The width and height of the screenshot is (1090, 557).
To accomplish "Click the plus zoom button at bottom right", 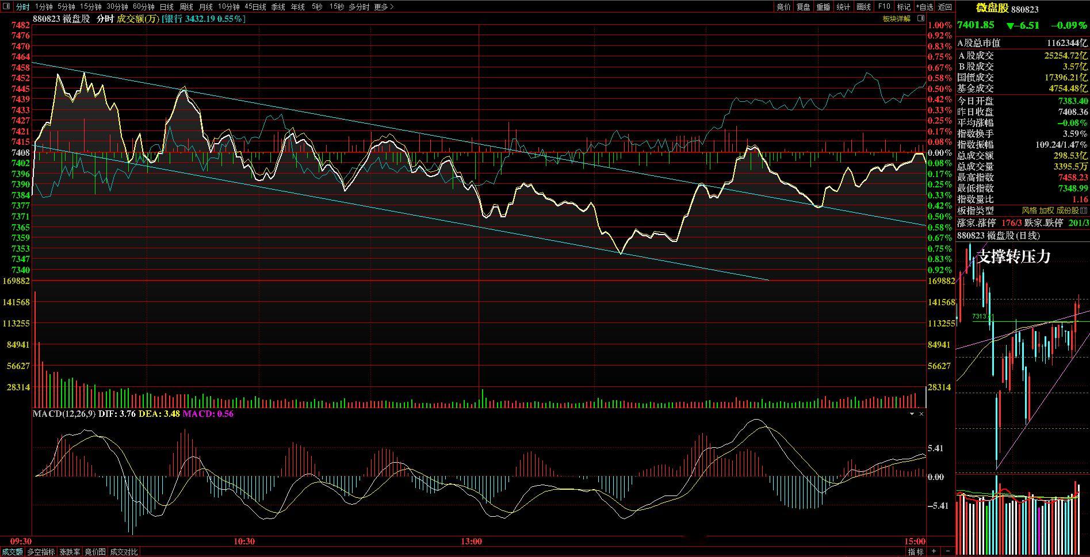I will pyautogui.click(x=934, y=552).
